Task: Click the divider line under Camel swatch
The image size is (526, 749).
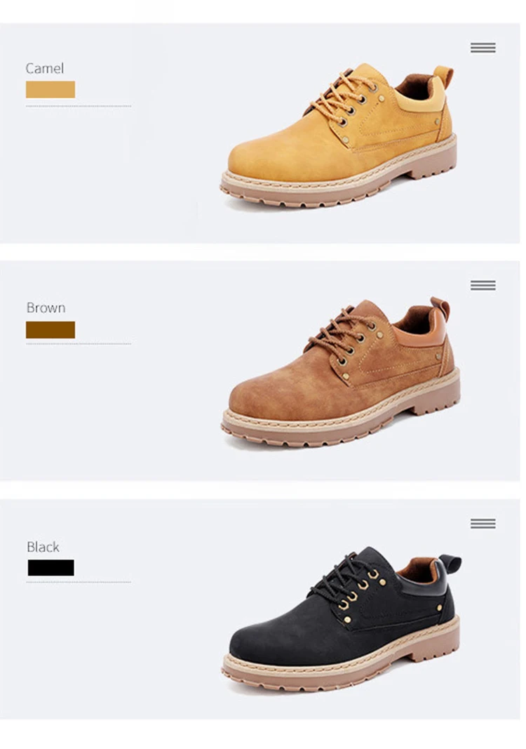Action: coord(79,106)
